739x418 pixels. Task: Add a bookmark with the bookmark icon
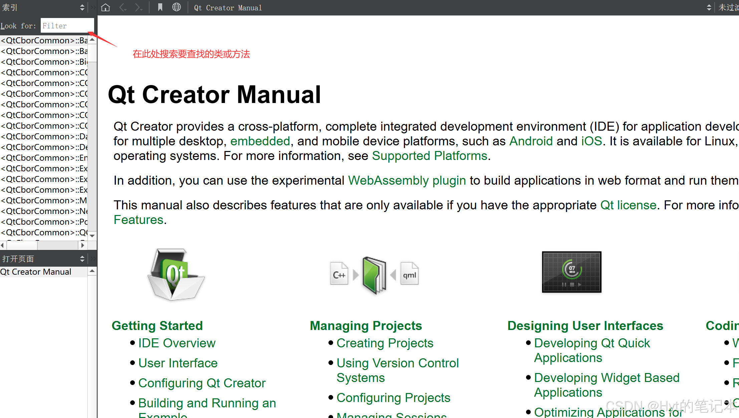tap(160, 7)
